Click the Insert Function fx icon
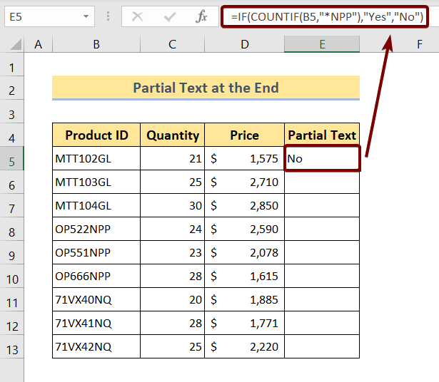This screenshot has height=382, width=439. click(202, 16)
